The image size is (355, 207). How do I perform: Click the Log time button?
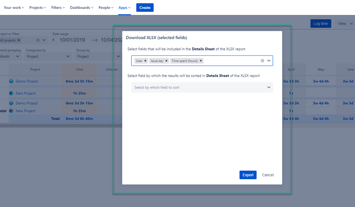point(321,23)
